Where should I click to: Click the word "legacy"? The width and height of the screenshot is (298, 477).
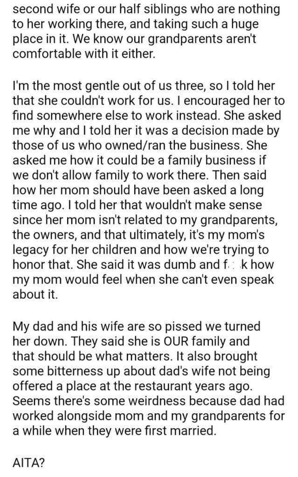[31, 249]
